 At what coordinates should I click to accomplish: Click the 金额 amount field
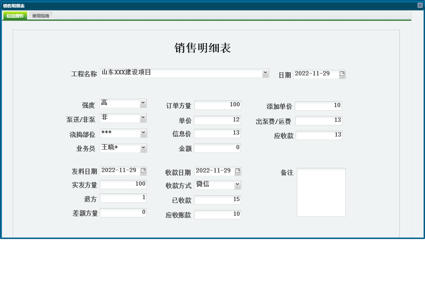click(218, 148)
